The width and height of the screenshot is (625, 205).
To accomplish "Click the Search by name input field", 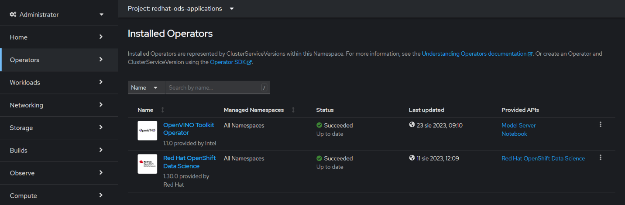I will tap(214, 87).
